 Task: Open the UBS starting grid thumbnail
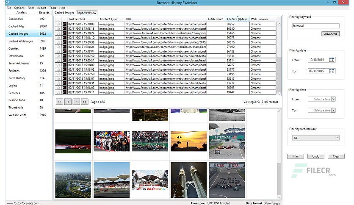tap(227, 180)
